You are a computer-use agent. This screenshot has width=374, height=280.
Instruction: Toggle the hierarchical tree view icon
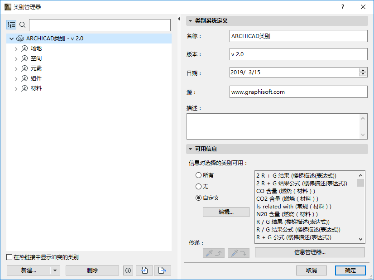11,25
